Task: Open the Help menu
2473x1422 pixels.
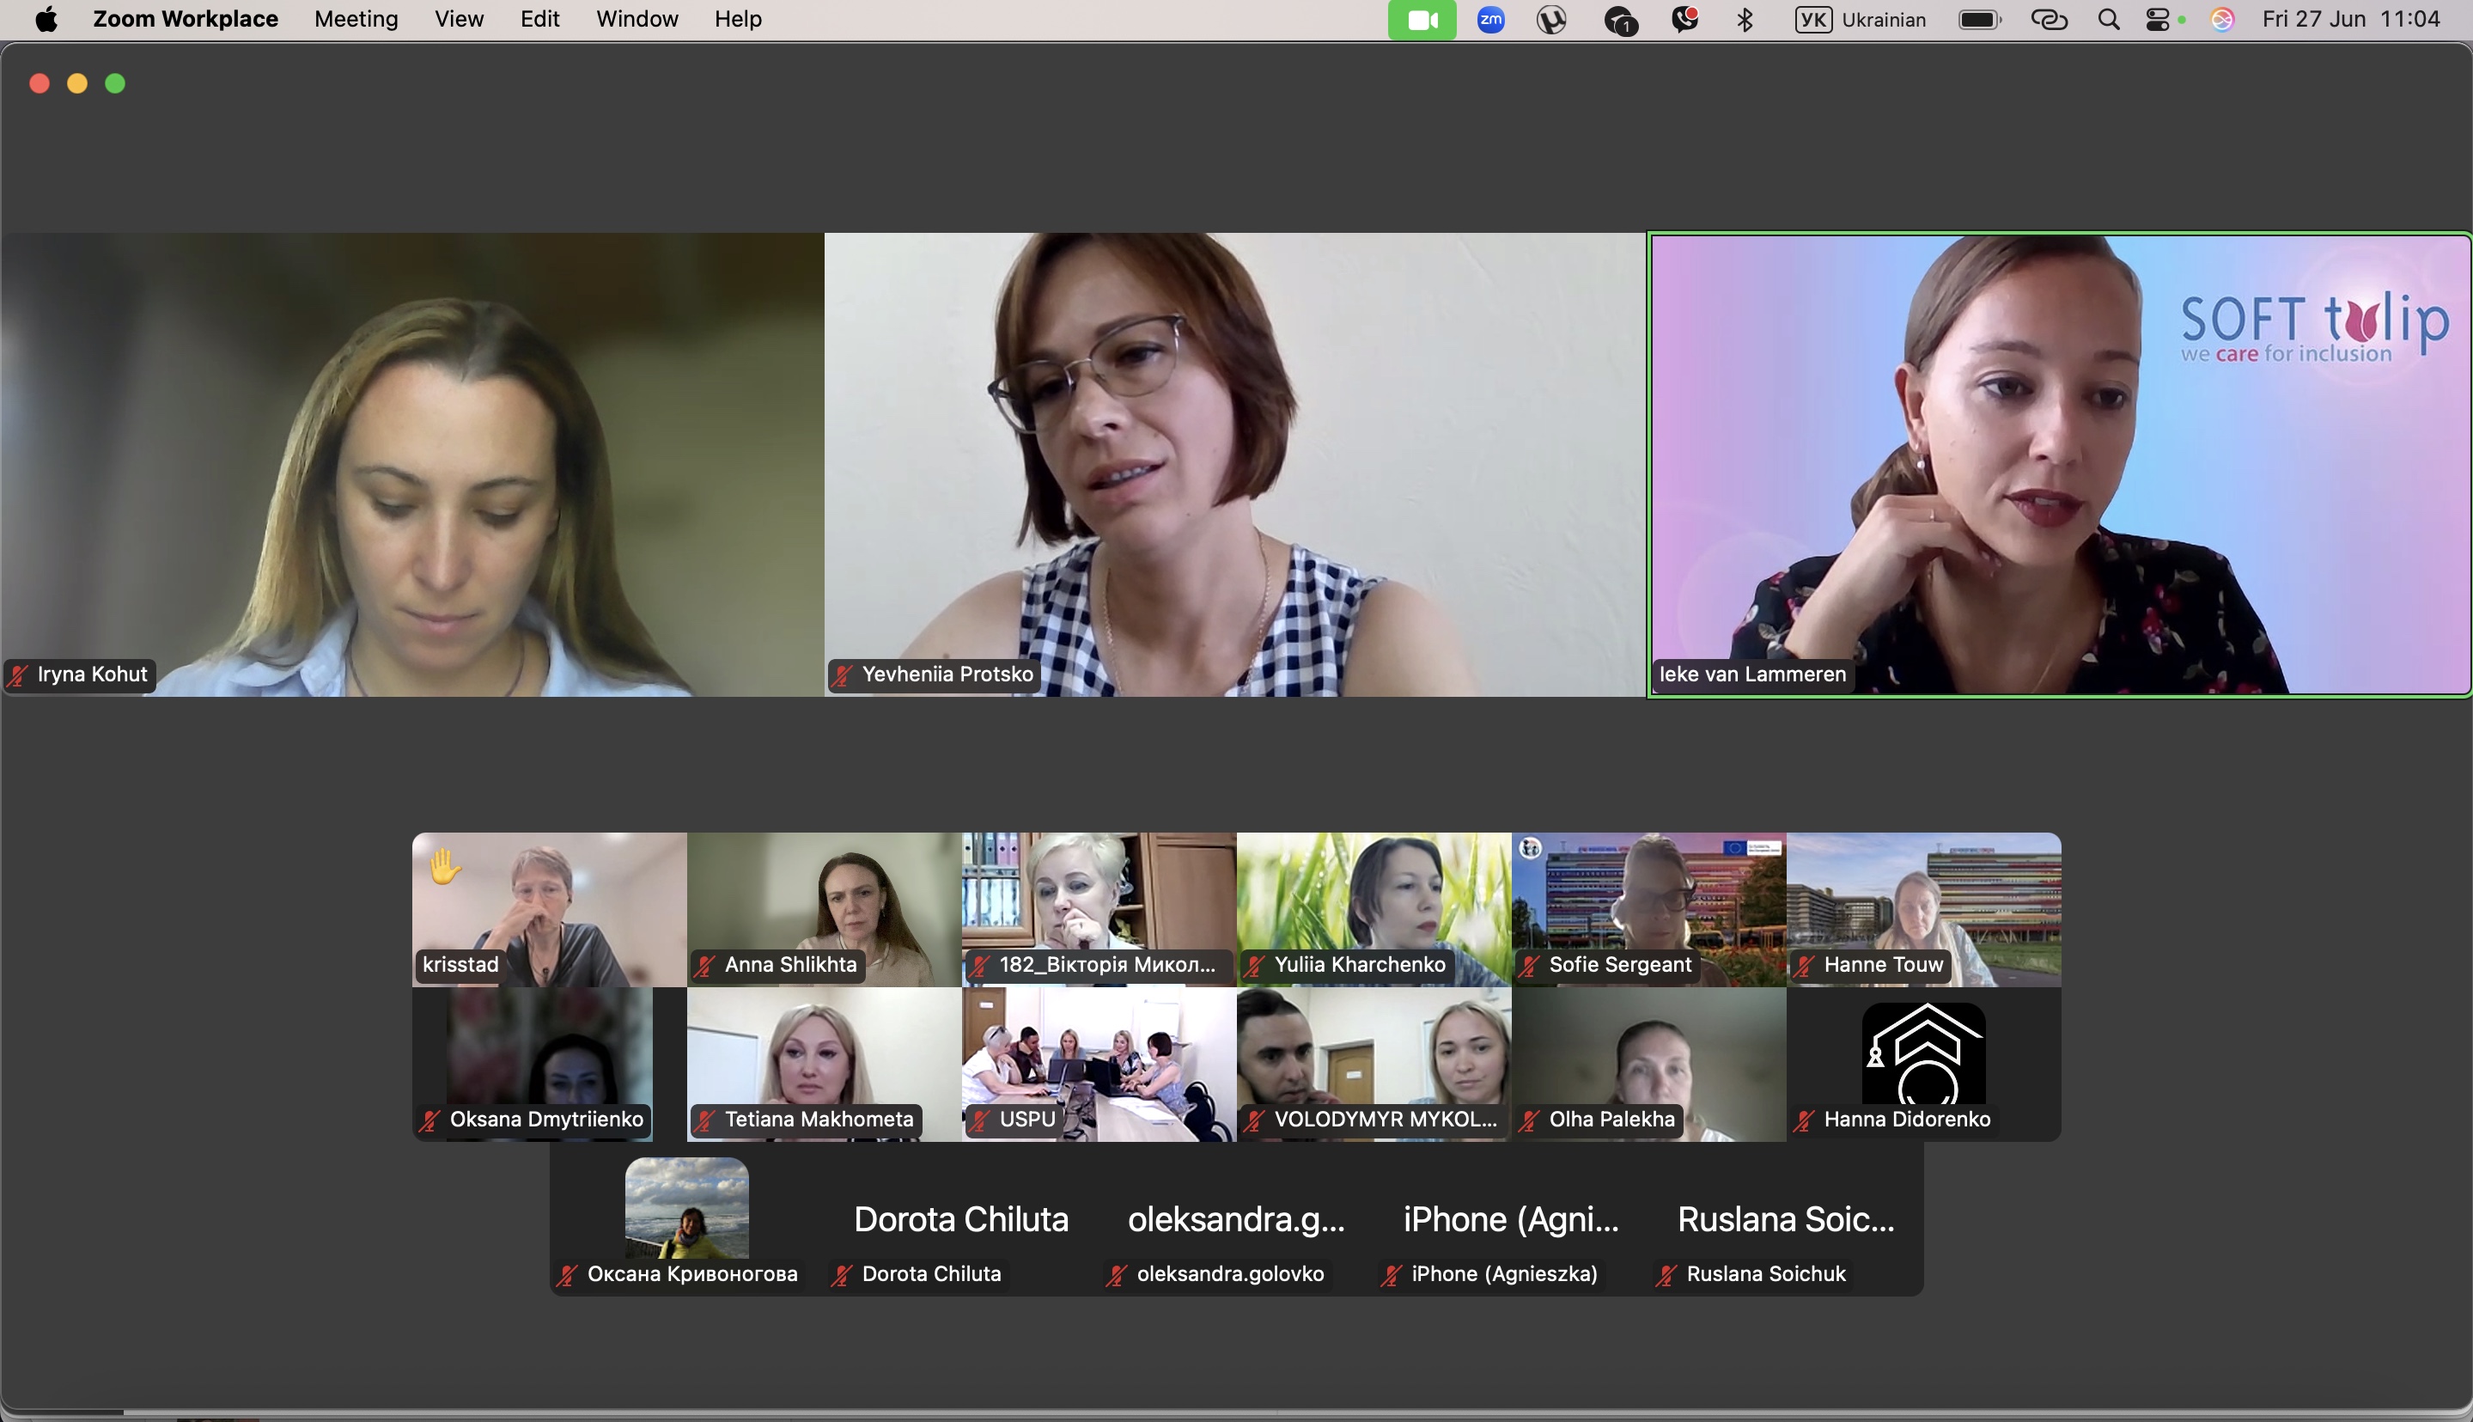Action: (x=737, y=20)
